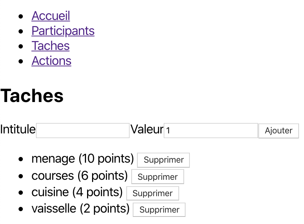This screenshot has height=224, width=304.
Task: Focus the Intitule text field
Action: click(83, 131)
